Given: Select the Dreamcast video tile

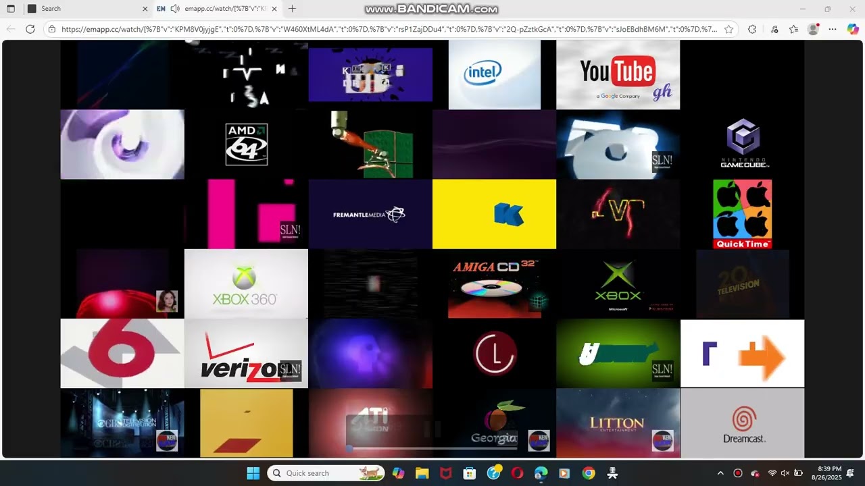Looking at the screenshot, I should point(742,423).
